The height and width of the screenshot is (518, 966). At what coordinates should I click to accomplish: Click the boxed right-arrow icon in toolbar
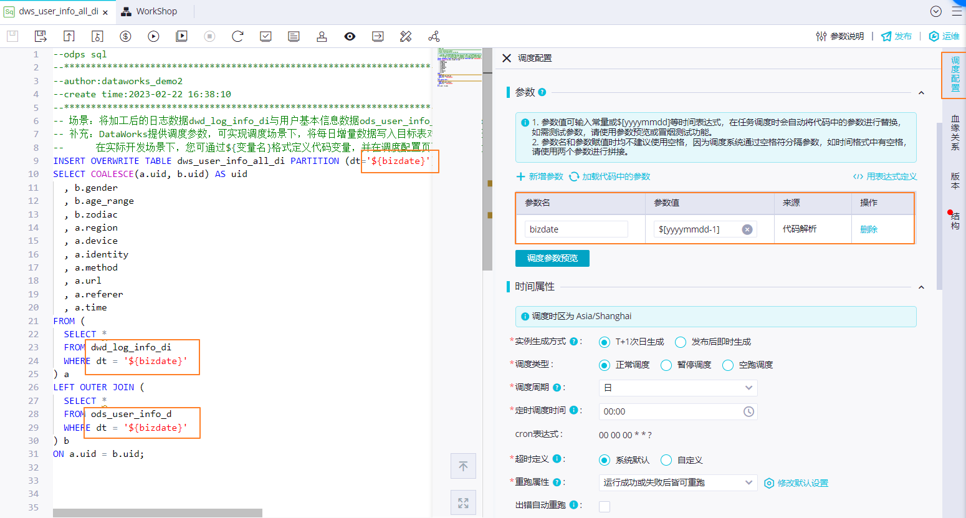pos(378,36)
